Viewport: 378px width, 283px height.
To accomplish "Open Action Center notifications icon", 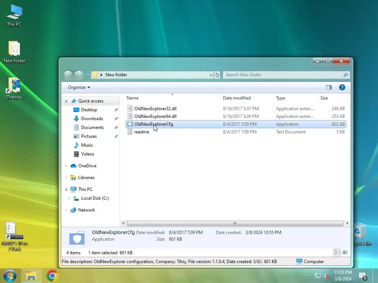I will coord(363,276).
